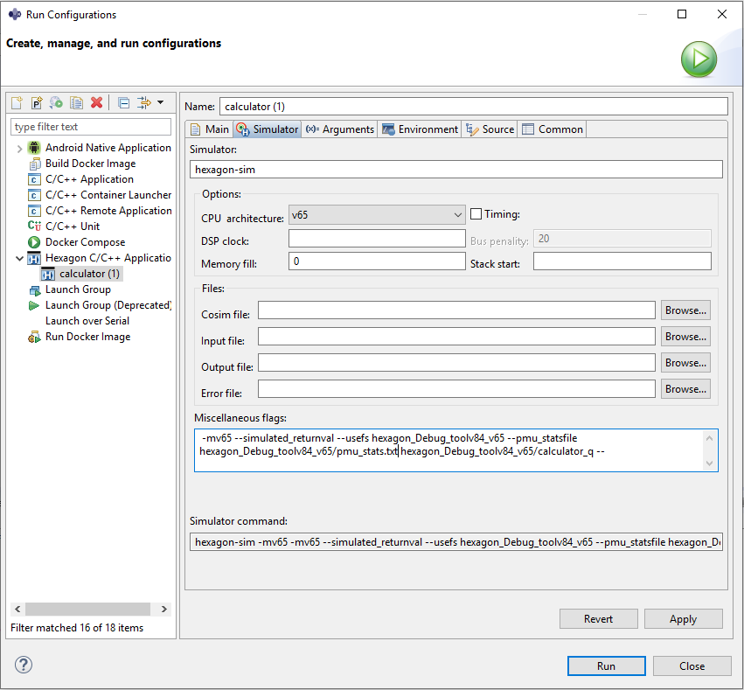Viewport: 744px width, 690px height.
Task: Click the Close button
Action: (692, 666)
